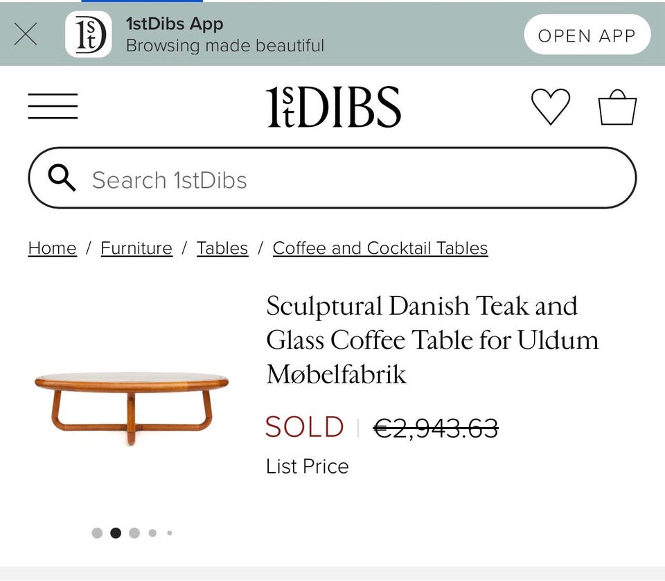Viewport: 665px width, 581px height.
Task: Open the hamburger navigation menu
Action: coord(53,107)
